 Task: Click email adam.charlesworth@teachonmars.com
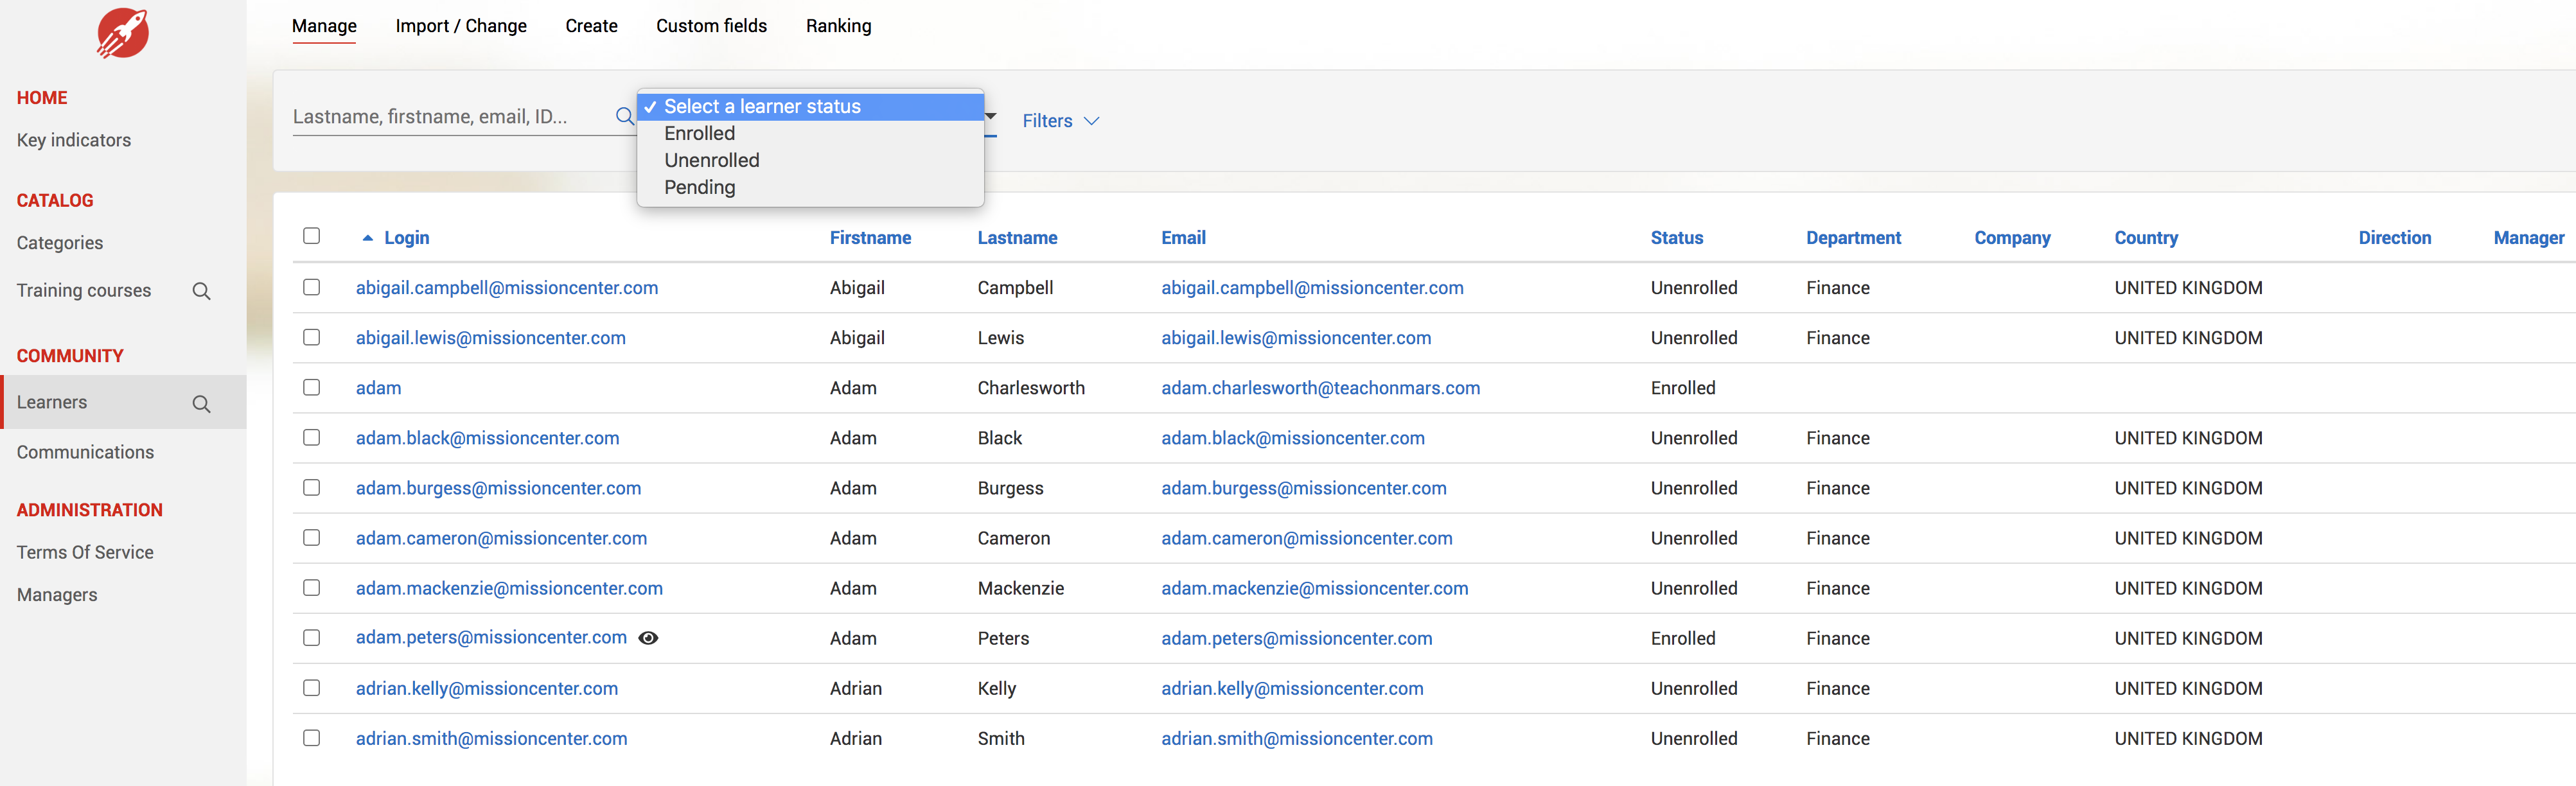pyautogui.click(x=1320, y=388)
